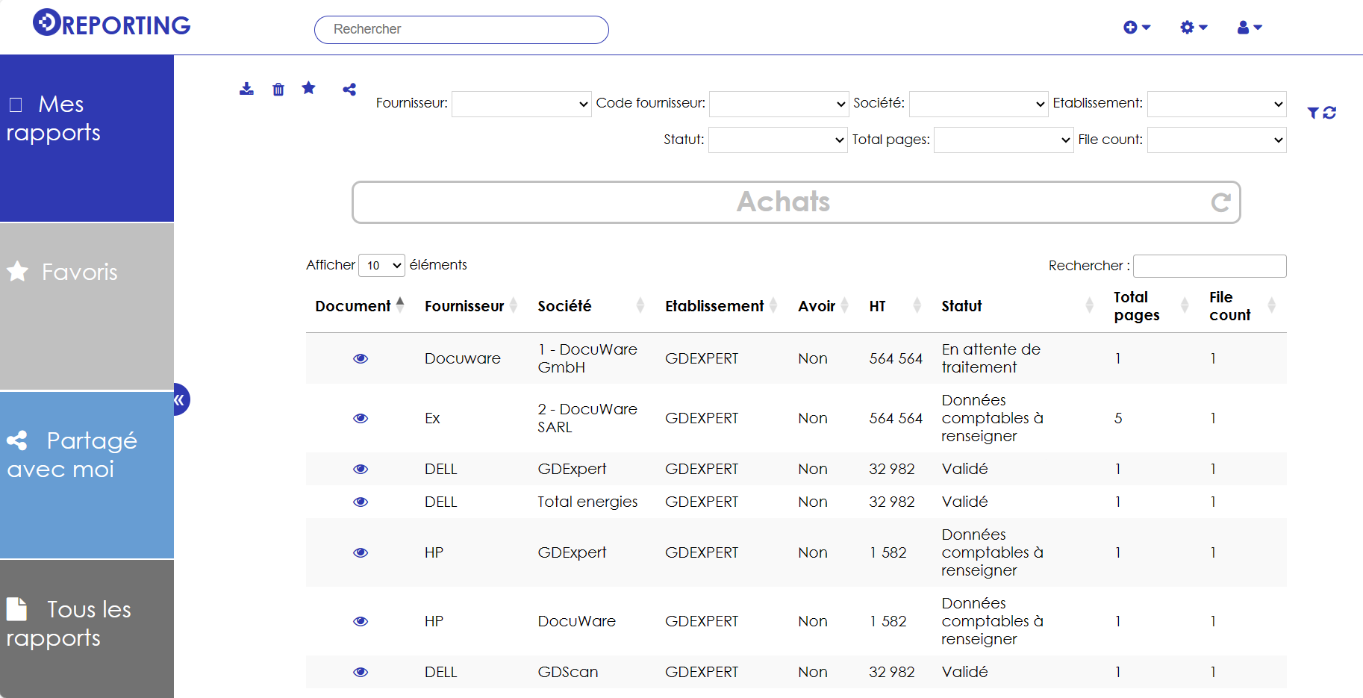Reload the Achats report with refresh arrow
This screenshot has width=1363, height=698.
(x=1220, y=202)
